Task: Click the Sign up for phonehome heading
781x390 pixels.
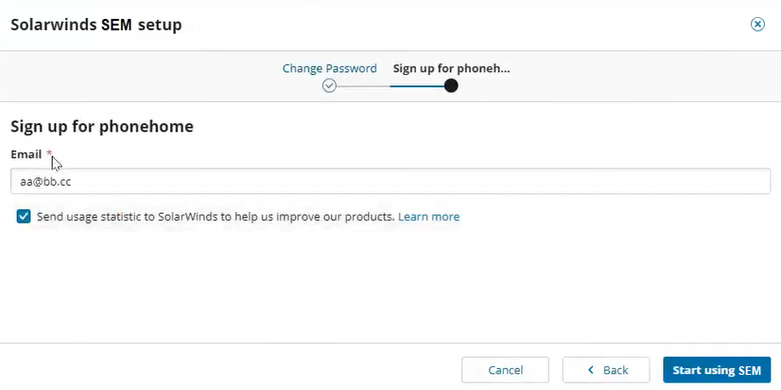Action: point(101,126)
